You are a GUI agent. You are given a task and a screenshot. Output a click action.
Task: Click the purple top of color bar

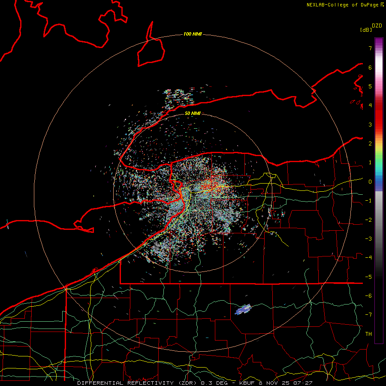click(x=379, y=42)
